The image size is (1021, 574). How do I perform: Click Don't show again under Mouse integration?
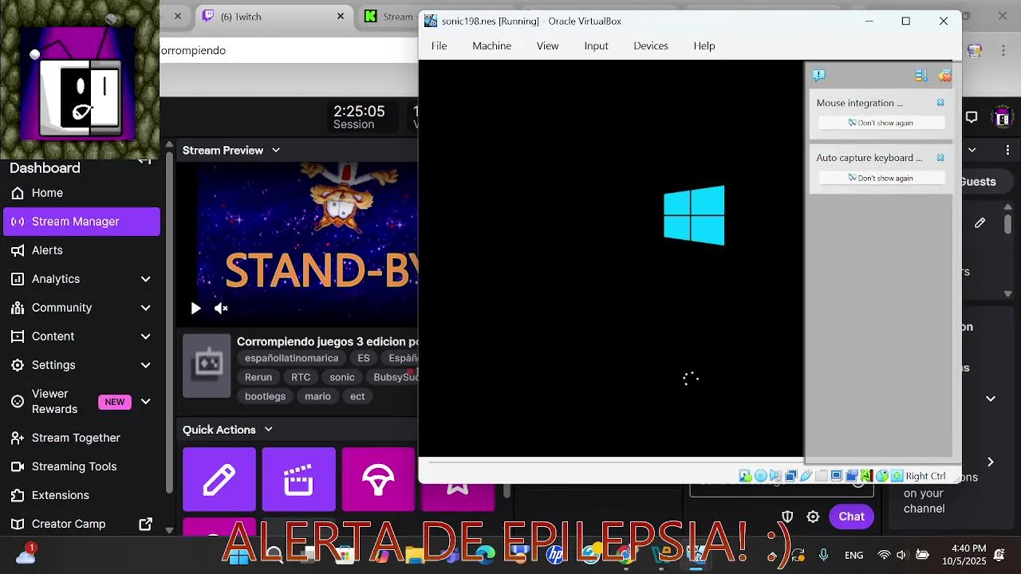click(x=881, y=123)
